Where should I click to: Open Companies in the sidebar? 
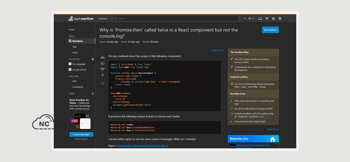[x=78, y=87]
